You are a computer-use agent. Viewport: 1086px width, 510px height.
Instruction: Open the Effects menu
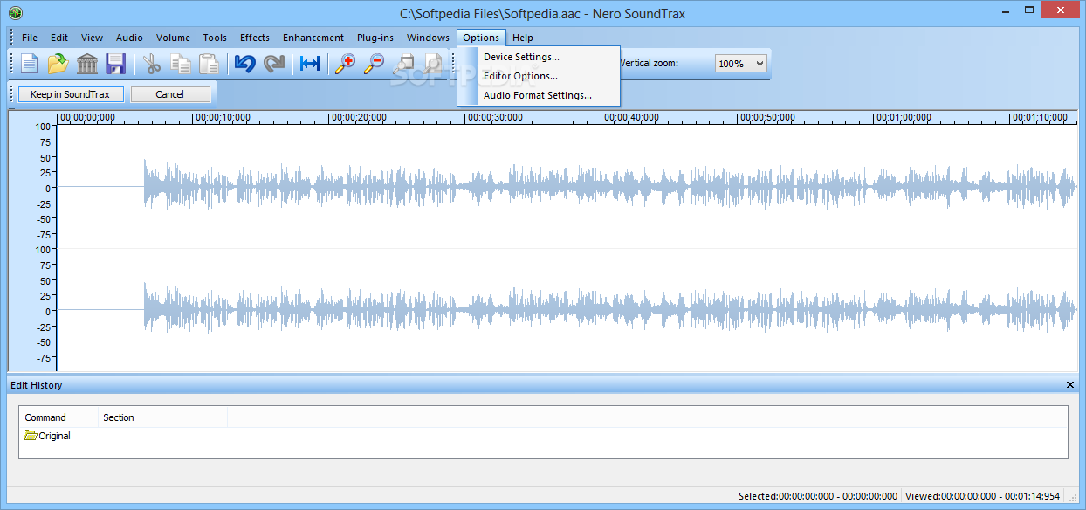point(255,38)
